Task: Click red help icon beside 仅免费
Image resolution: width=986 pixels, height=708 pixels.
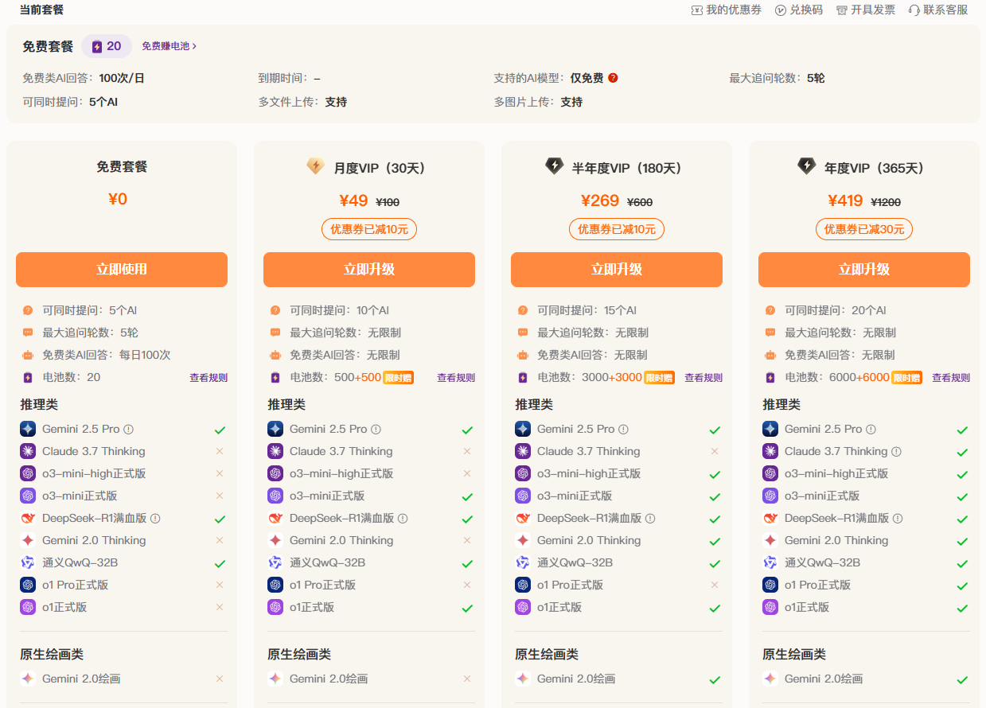Action: point(613,78)
